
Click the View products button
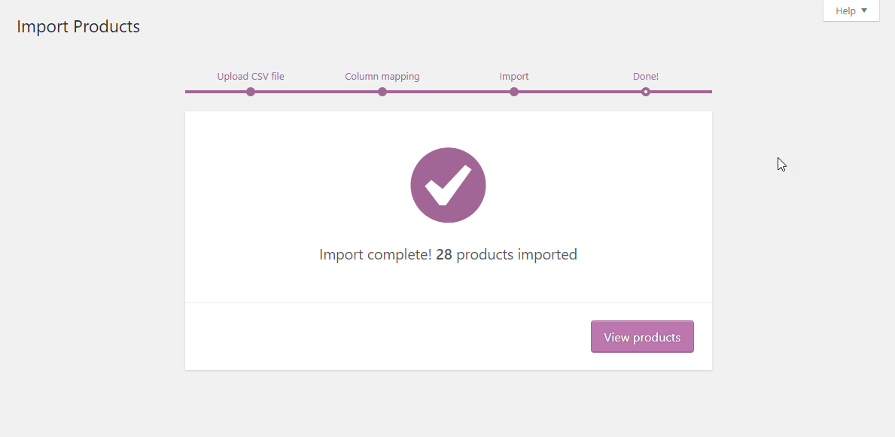click(x=642, y=337)
